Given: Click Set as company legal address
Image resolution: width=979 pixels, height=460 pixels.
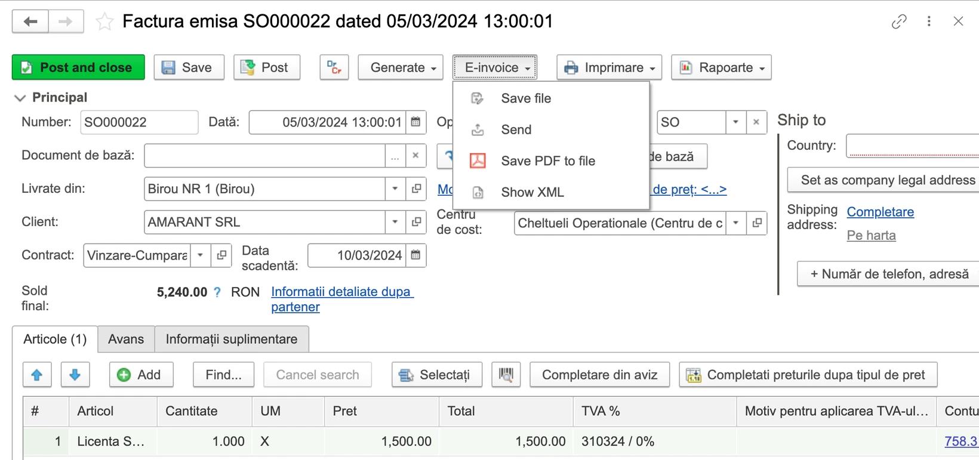Looking at the screenshot, I should (883, 180).
